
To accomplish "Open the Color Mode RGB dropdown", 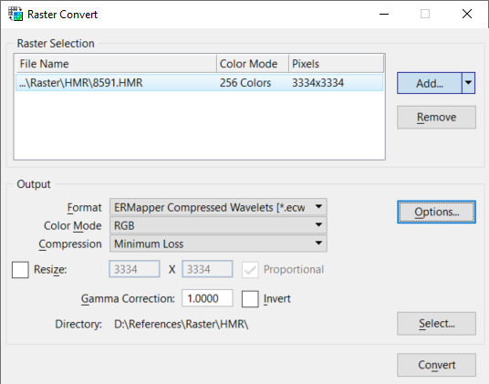I will pyautogui.click(x=218, y=225).
